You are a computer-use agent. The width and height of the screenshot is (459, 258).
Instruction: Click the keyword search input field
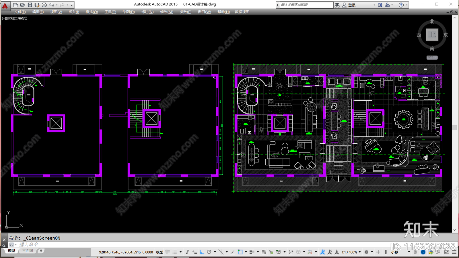coord(306,5)
